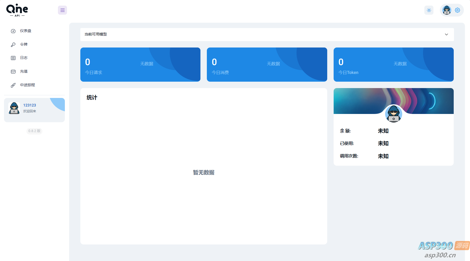Open the user avatar icon in header
The height and width of the screenshot is (261, 470).
pyautogui.click(x=447, y=10)
